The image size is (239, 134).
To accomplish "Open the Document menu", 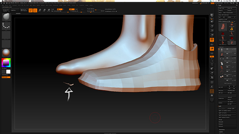I will (15, 5).
